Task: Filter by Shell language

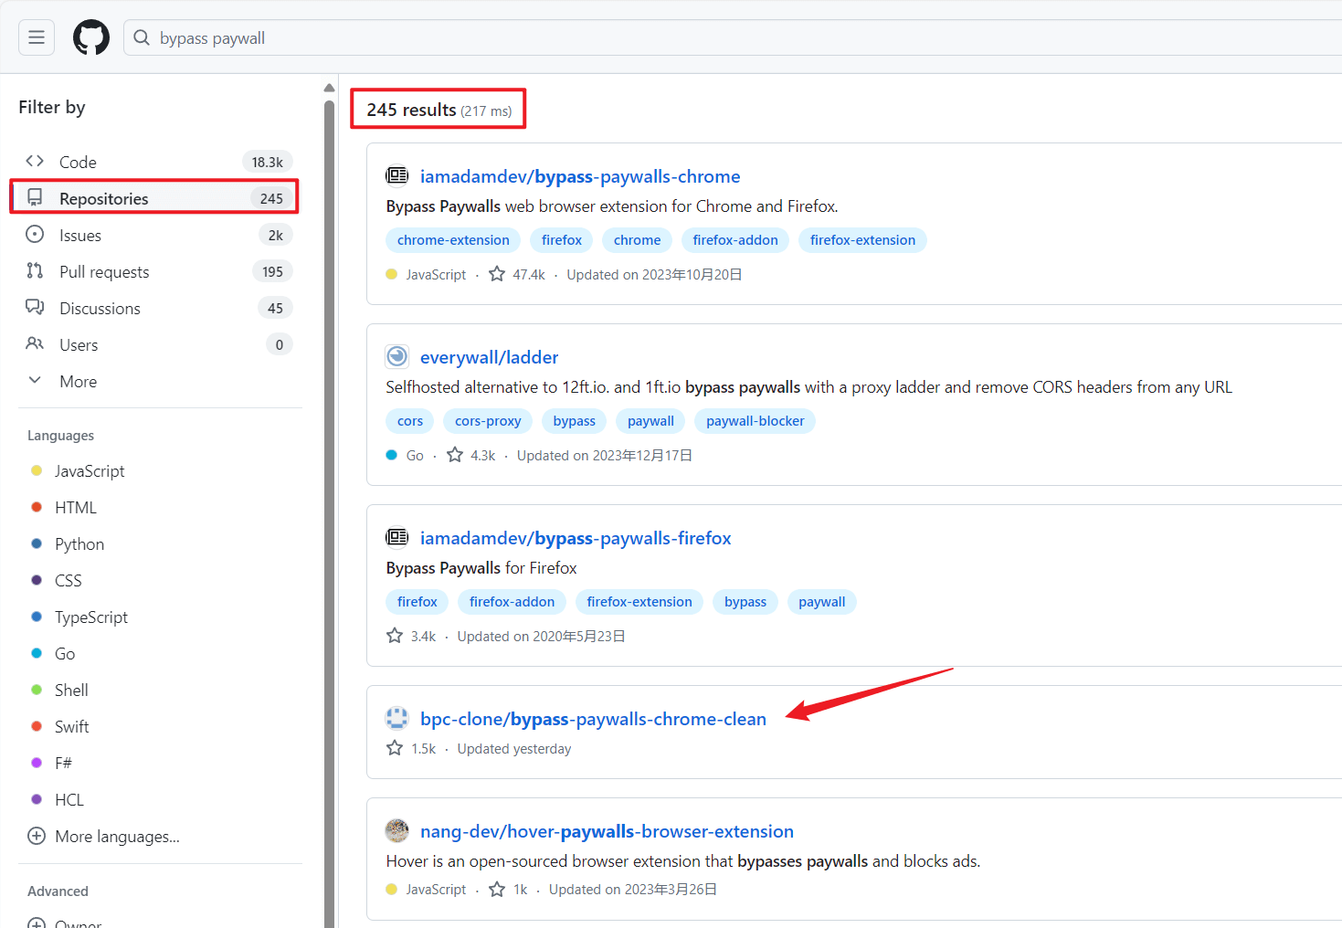Action: [x=70, y=690]
